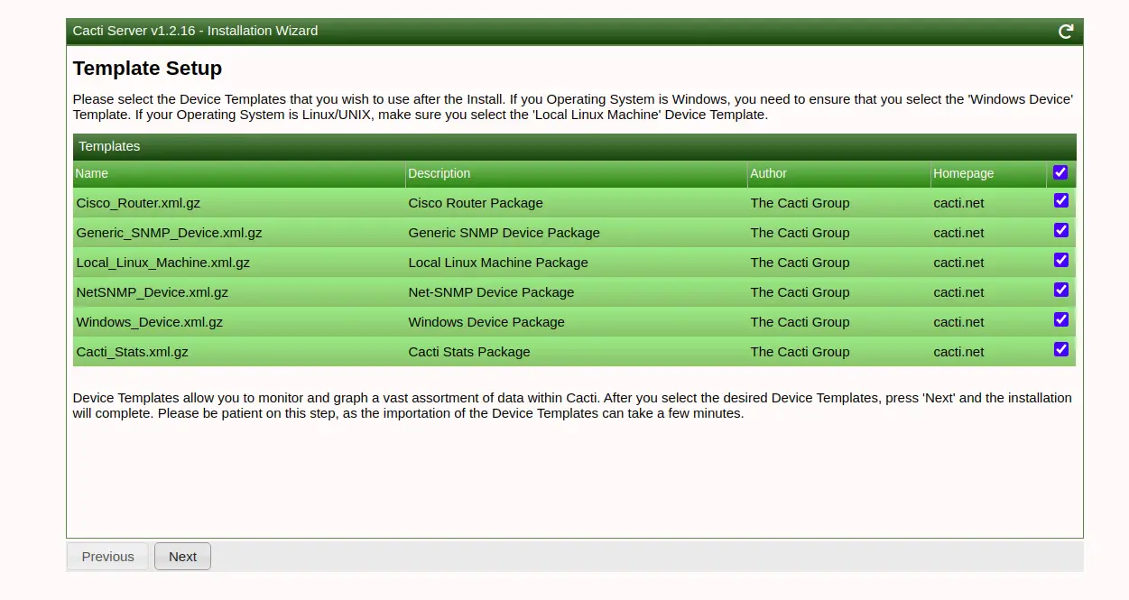Click the Templates section header
This screenshot has height=600, width=1129.
574,146
